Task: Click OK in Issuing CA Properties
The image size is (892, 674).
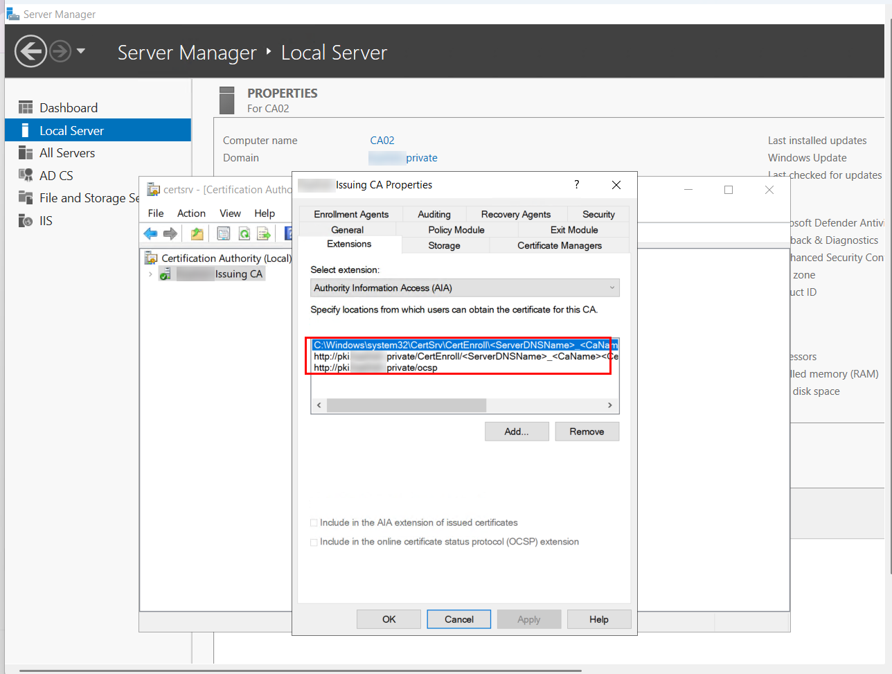Action: coord(389,619)
